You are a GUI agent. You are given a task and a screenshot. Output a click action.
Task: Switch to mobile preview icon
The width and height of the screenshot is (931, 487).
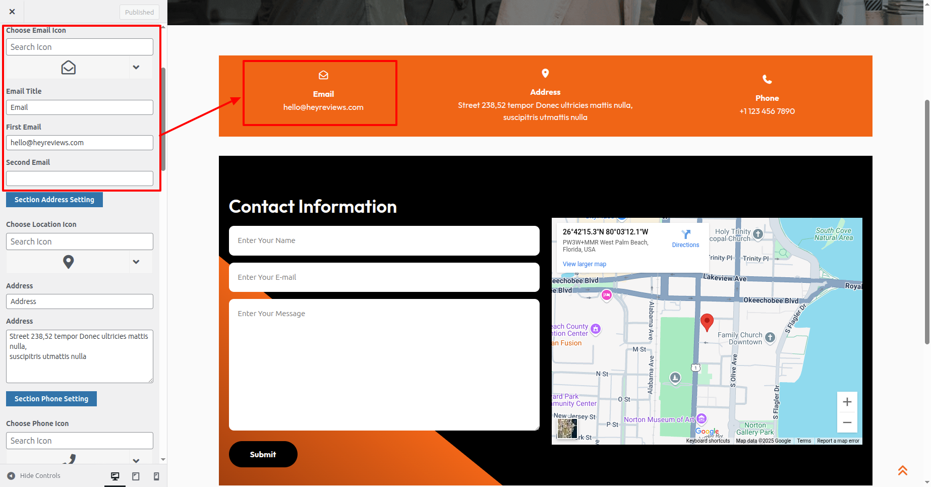click(x=156, y=476)
